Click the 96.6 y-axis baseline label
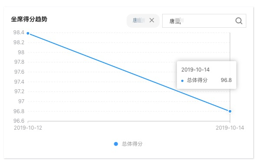 [x=19, y=121]
